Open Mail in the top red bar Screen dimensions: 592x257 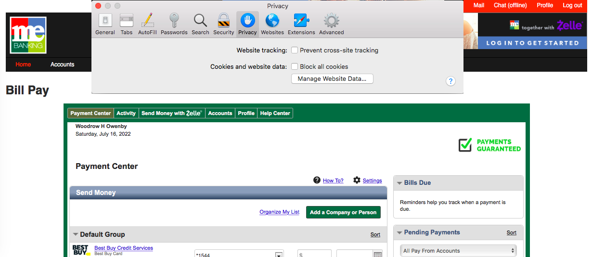tap(479, 5)
